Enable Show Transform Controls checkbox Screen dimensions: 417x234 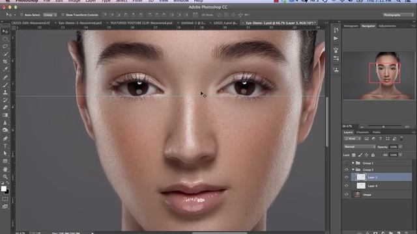coord(63,15)
